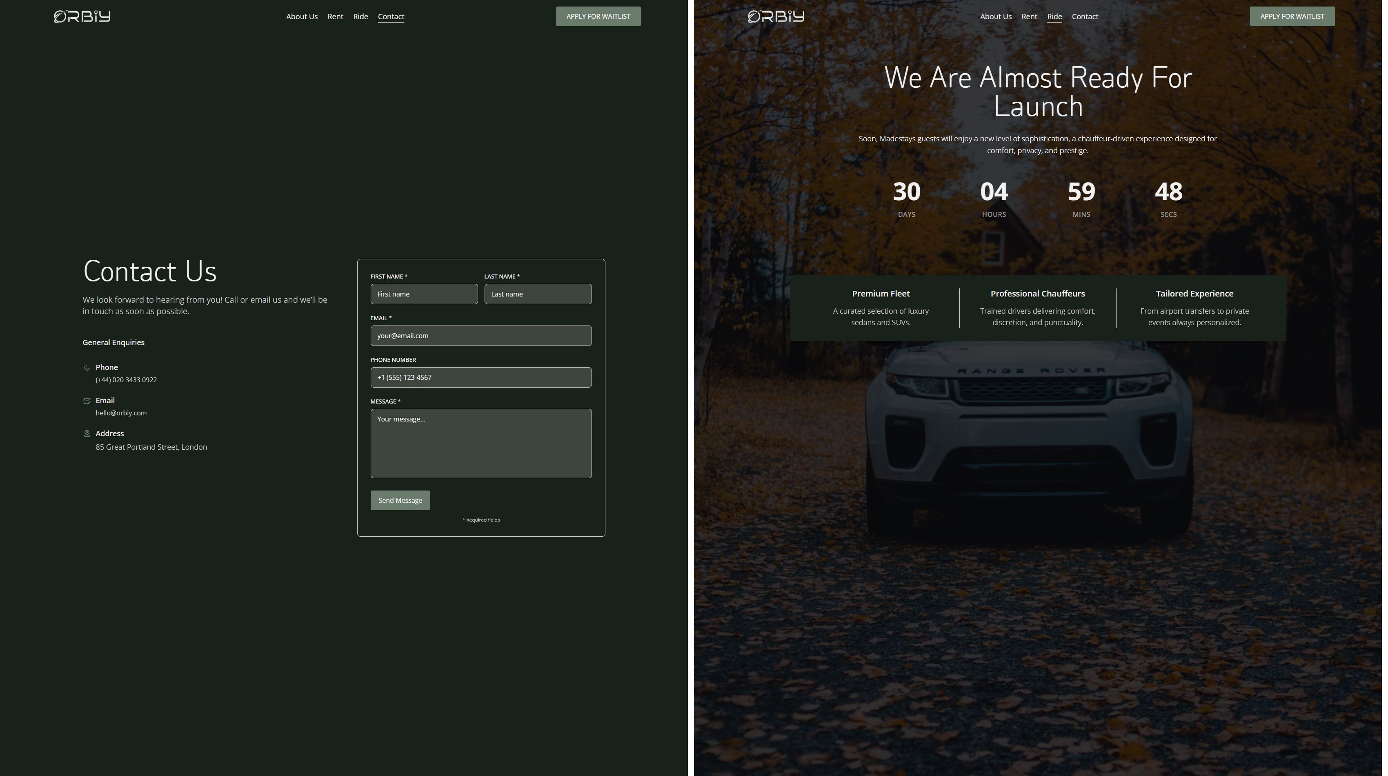Click the hello@orbiy.com email address
Image resolution: width=1388 pixels, height=776 pixels.
[x=121, y=413]
